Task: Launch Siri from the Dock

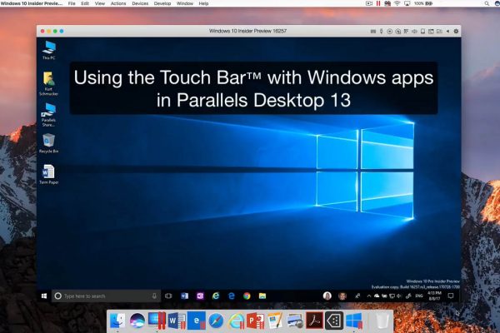Action: pos(137,321)
